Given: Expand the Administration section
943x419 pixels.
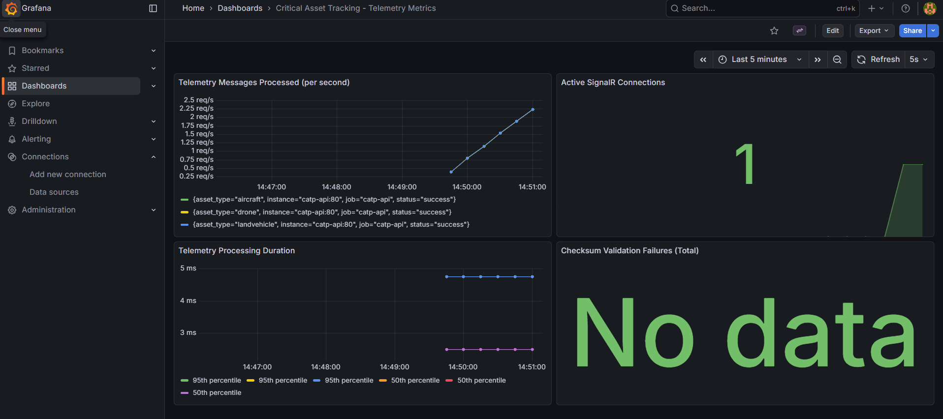Looking at the screenshot, I should point(154,210).
